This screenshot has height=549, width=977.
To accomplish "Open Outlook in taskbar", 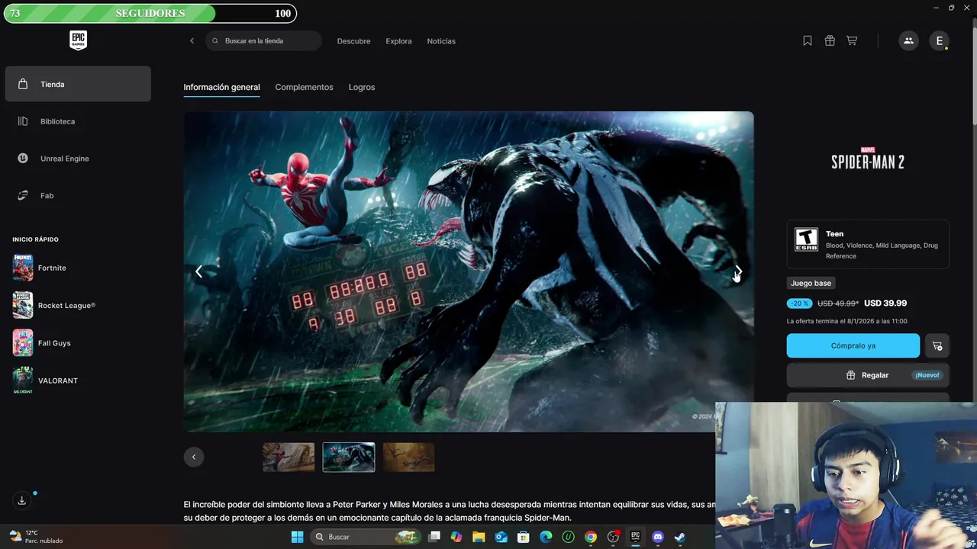I will coord(501,537).
